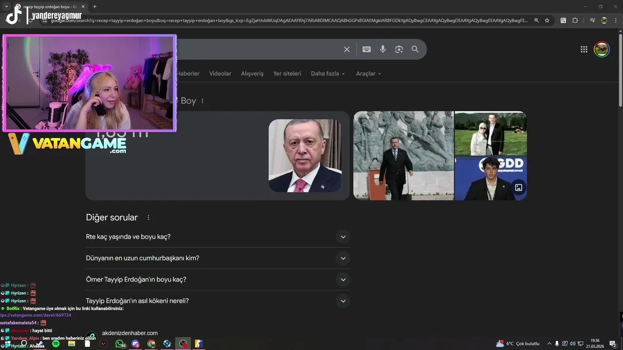
Task: Switch to the Videolar tab
Action: (220, 73)
